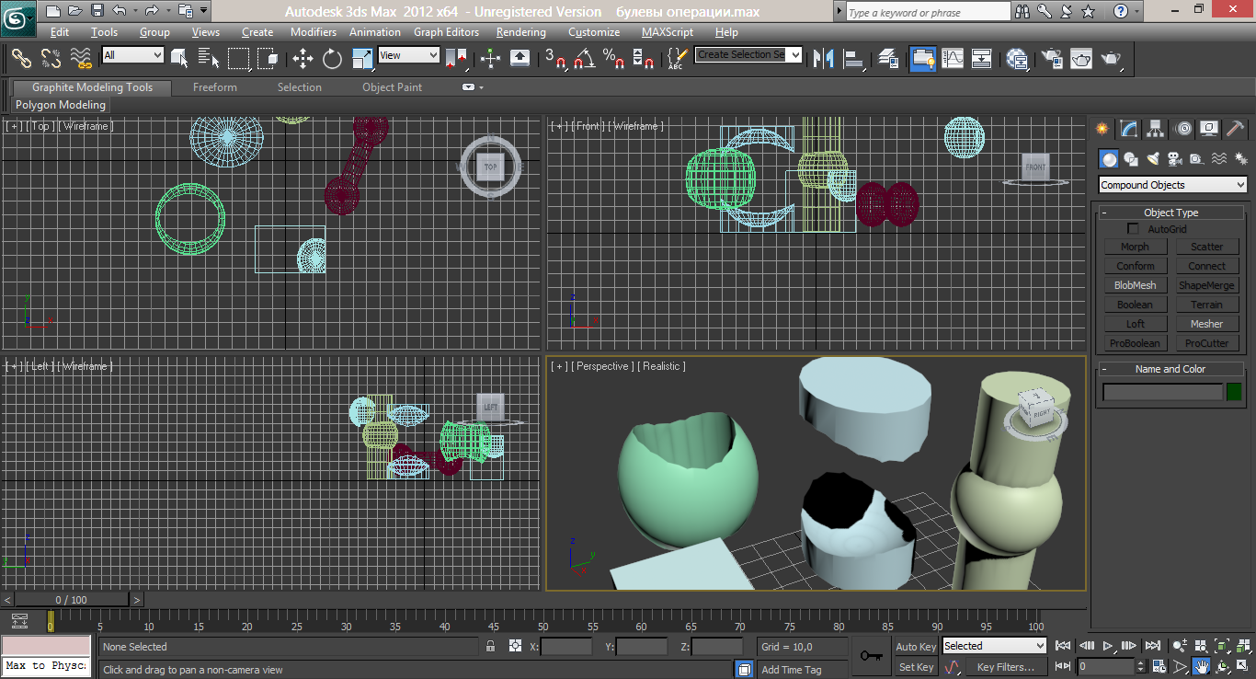Click the Mirror tool icon

(824, 59)
